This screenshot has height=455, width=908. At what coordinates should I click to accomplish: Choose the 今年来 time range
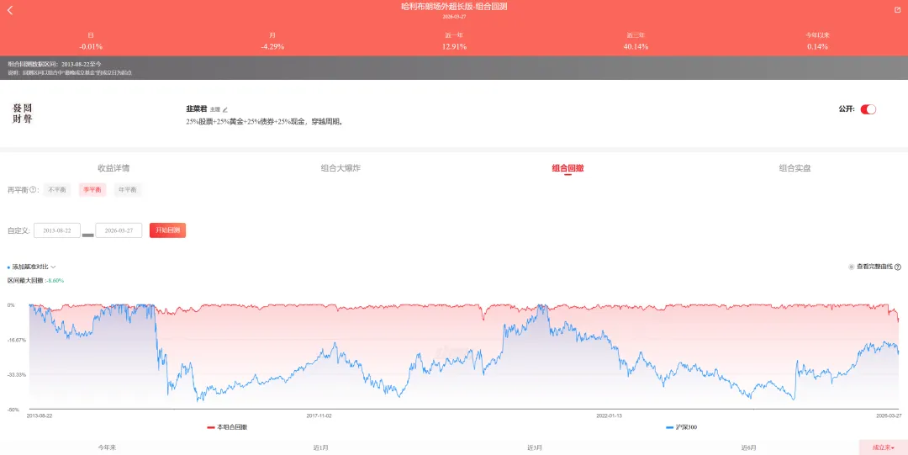[x=107, y=447]
